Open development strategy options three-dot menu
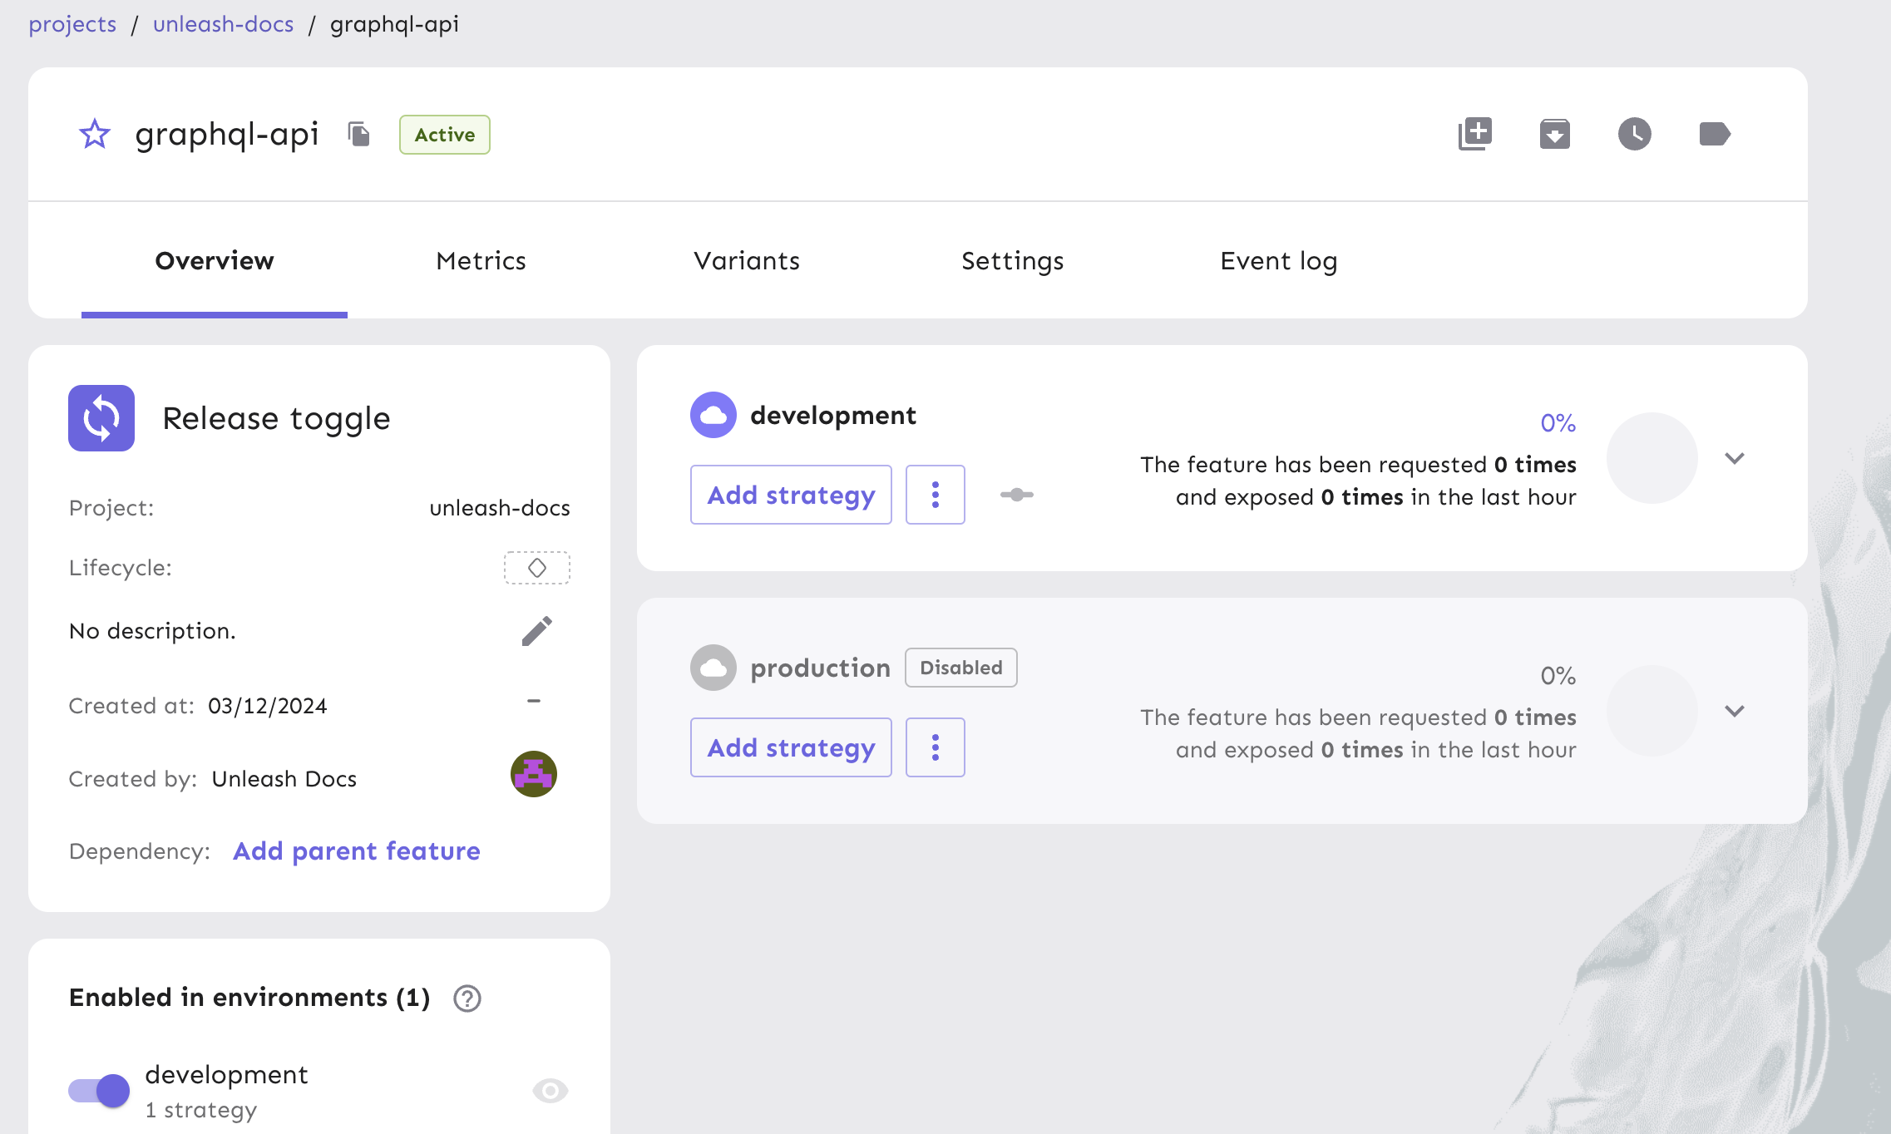 coord(935,495)
